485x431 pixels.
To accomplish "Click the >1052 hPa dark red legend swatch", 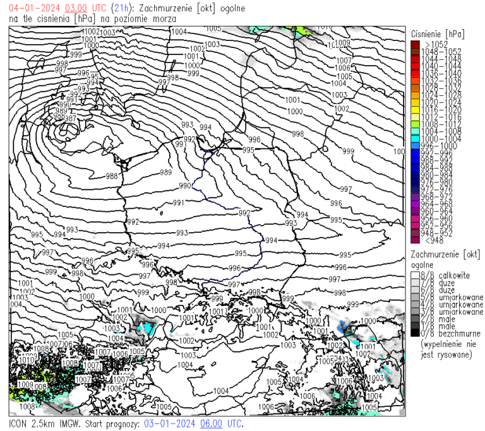I will [x=415, y=44].
